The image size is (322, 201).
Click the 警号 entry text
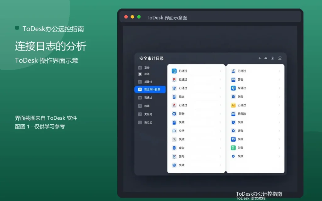click(x=181, y=156)
